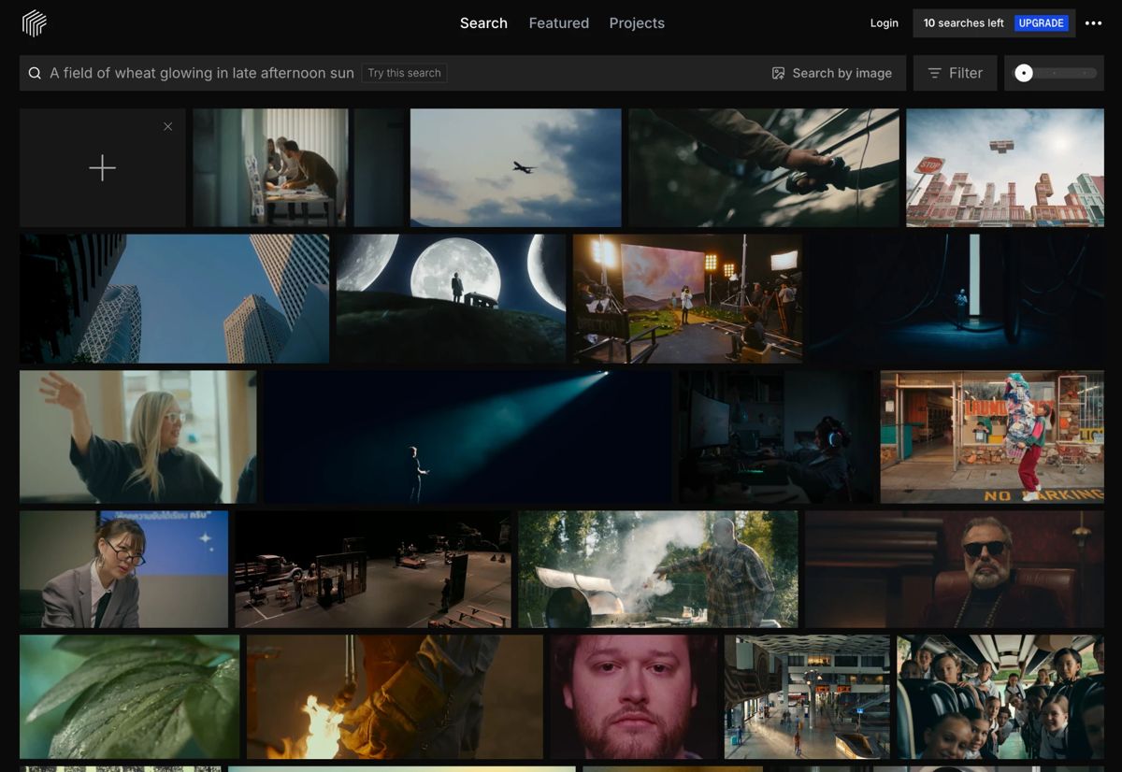Select the skyscrapers against blue sky thumbnail
Viewport: 1122px width, 772px height.
tap(174, 298)
